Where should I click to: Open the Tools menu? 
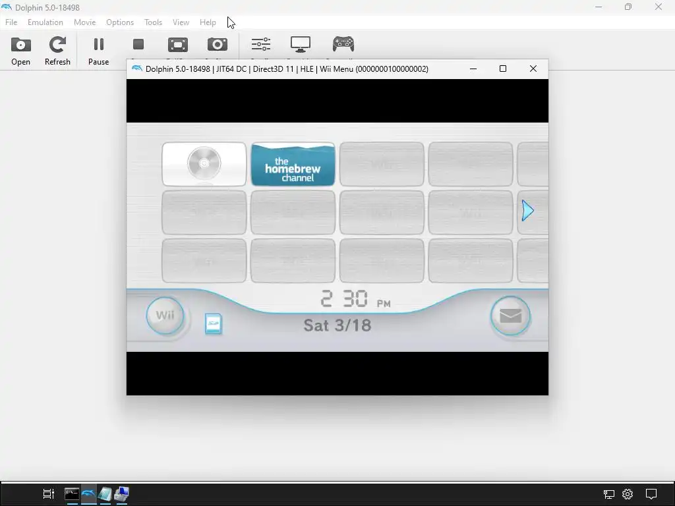pyautogui.click(x=153, y=22)
